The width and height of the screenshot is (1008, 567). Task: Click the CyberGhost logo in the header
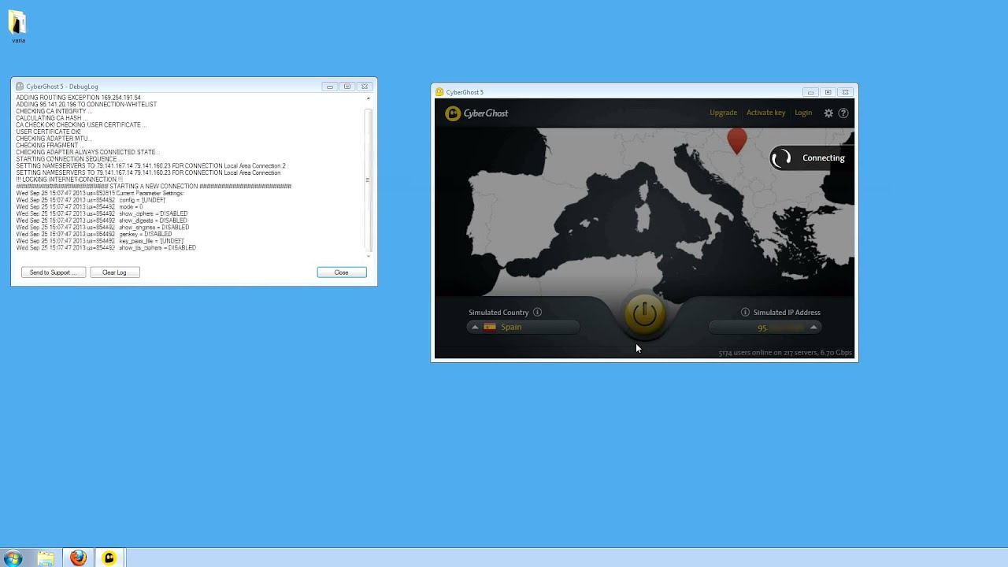(476, 113)
